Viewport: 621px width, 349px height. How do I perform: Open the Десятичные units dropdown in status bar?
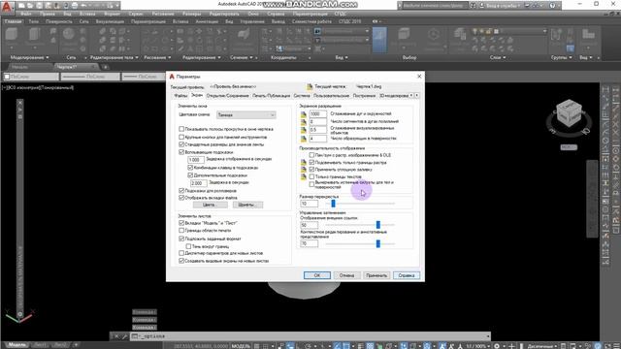542,346
